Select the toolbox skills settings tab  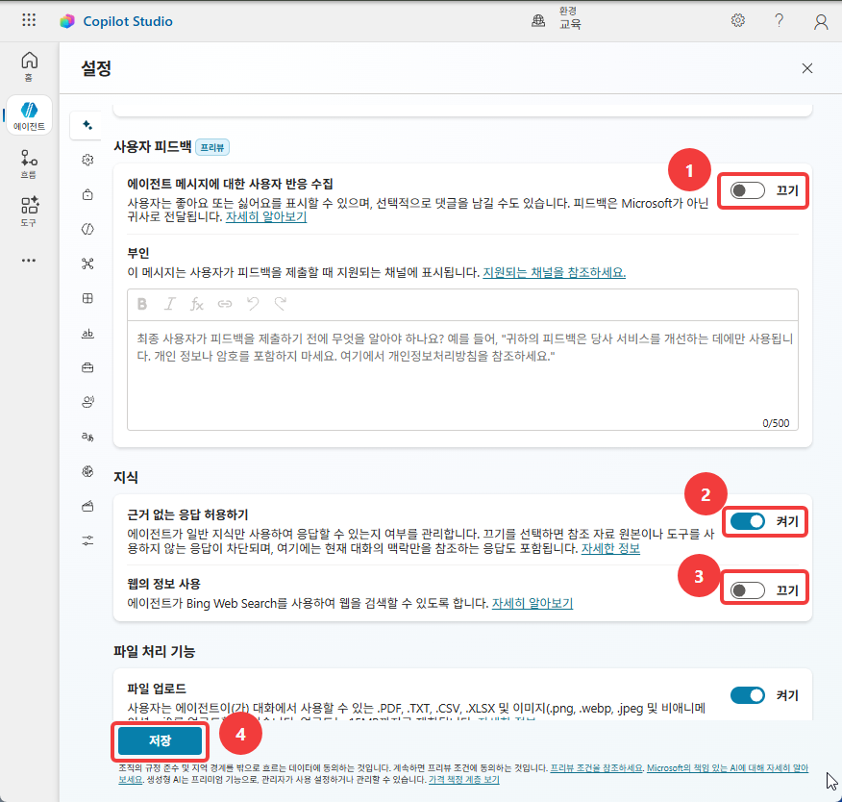click(x=87, y=368)
